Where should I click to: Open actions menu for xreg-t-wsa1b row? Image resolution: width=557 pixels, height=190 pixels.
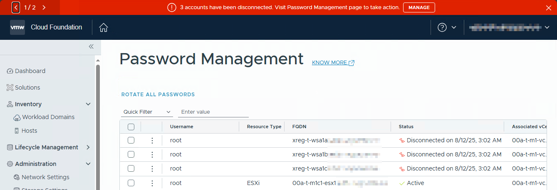pos(152,155)
